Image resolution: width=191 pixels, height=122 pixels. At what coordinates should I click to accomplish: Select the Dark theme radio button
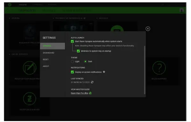[85, 61]
